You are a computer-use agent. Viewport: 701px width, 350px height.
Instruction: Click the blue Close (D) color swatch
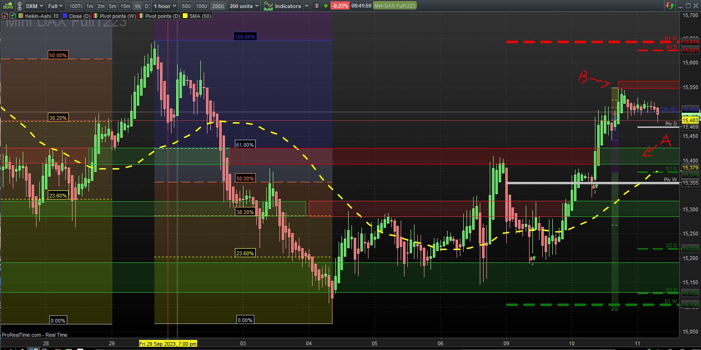pyautogui.click(x=65, y=16)
